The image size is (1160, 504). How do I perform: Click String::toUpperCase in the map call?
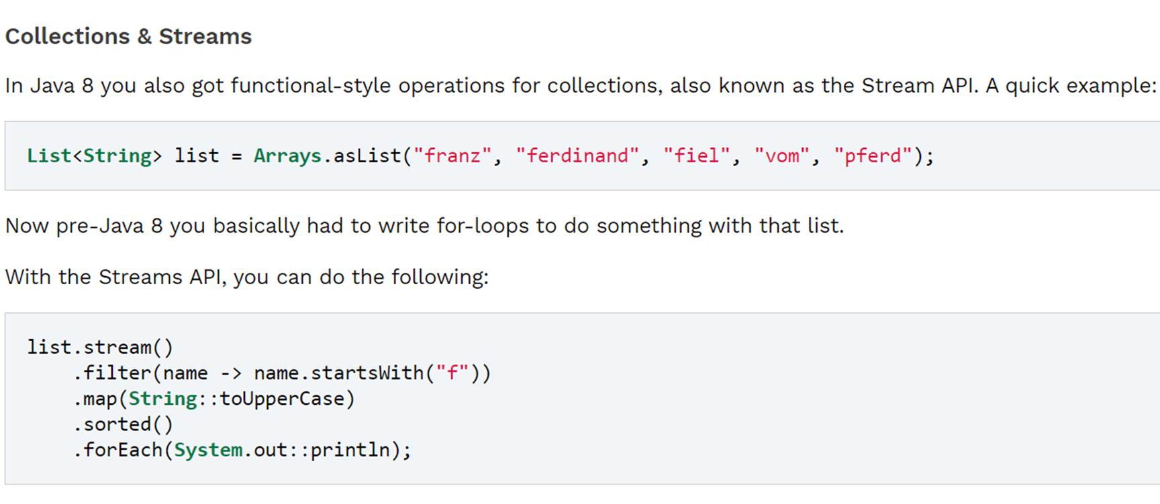236,399
